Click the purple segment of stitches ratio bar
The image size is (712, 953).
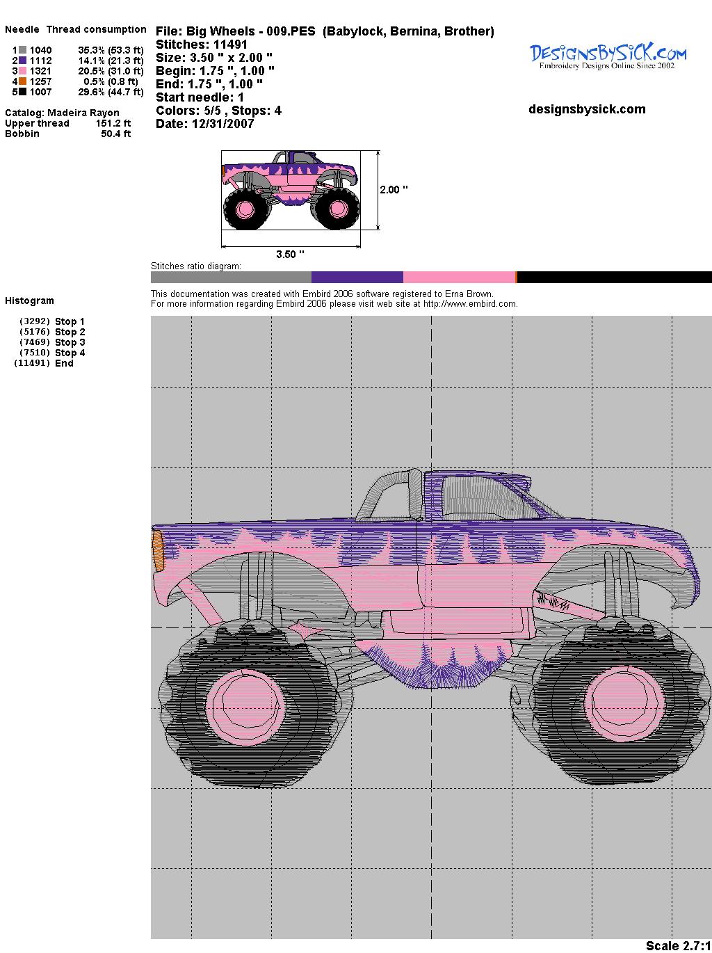click(x=357, y=278)
